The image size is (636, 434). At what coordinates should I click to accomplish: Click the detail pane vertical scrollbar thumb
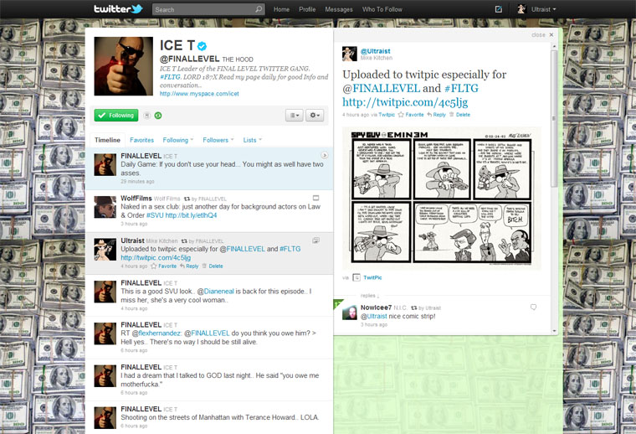coord(554,118)
